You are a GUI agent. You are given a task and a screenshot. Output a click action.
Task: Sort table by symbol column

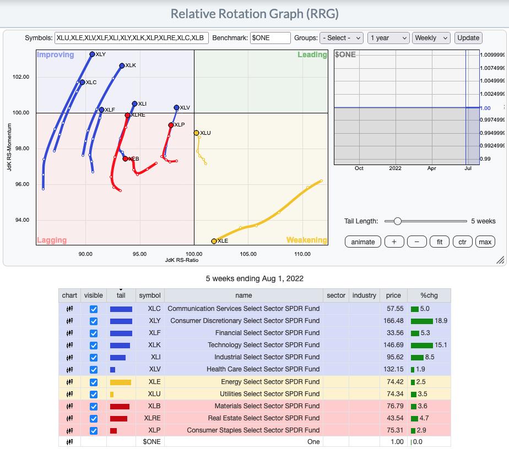(150, 295)
